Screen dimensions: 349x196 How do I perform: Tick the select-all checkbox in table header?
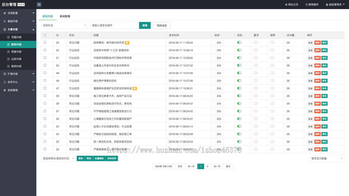tap(45, 35)
